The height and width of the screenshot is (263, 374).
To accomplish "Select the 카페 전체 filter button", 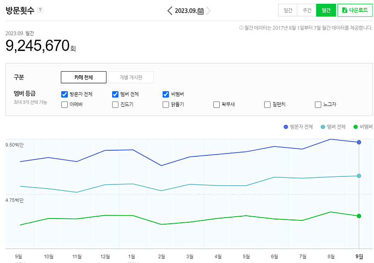I will coord(84,77).
